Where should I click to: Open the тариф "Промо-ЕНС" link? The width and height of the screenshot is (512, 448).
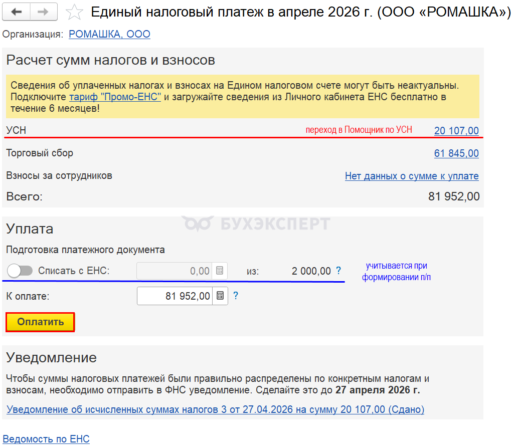coord(115,97)
